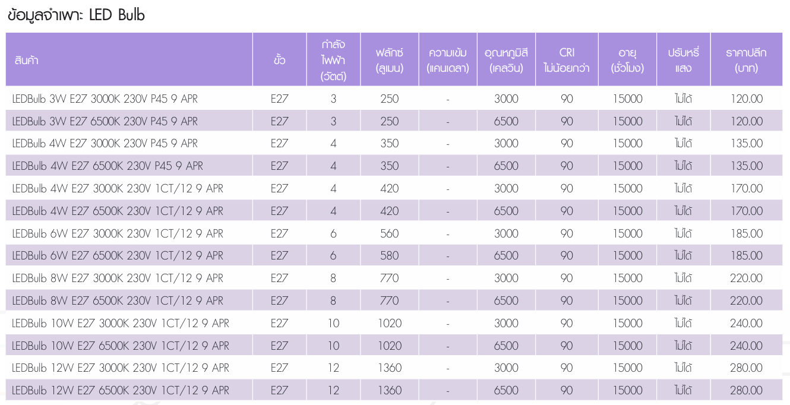Click the 280.00 price in the last row
Viewport: 790px width, 405px height.
point(746,391)
